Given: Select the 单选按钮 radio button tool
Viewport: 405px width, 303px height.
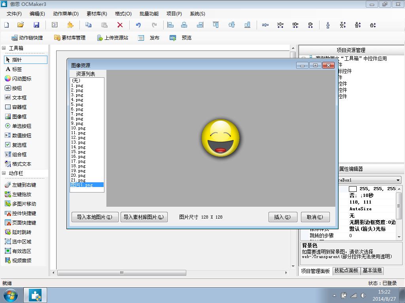Looking at the screenshot, I should click(x=21, y=126).
